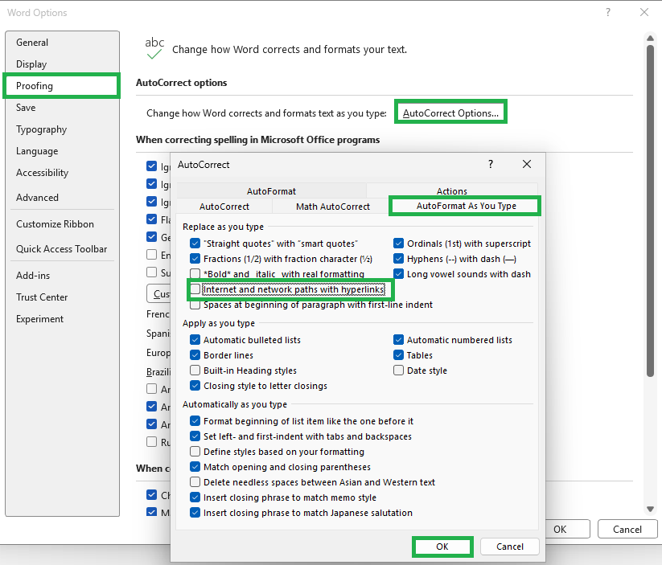662x565 pixels.
Task: Click the AutoCorrect dialog help question mark
Action: click(491, 164)
